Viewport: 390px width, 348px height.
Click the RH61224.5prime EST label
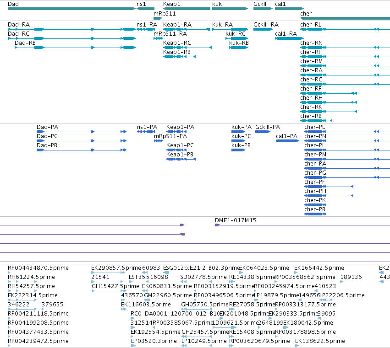(31, 277)
